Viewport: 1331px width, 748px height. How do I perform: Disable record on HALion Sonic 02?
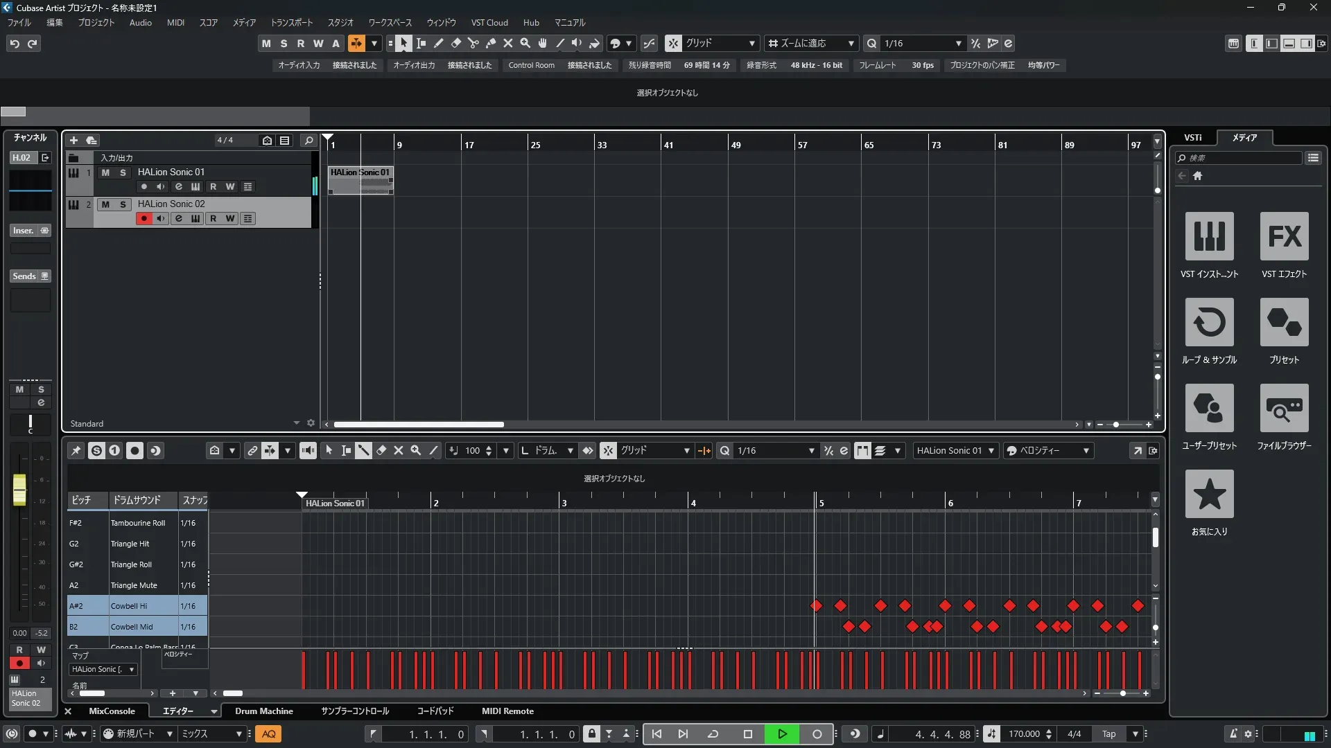point(143,219)
